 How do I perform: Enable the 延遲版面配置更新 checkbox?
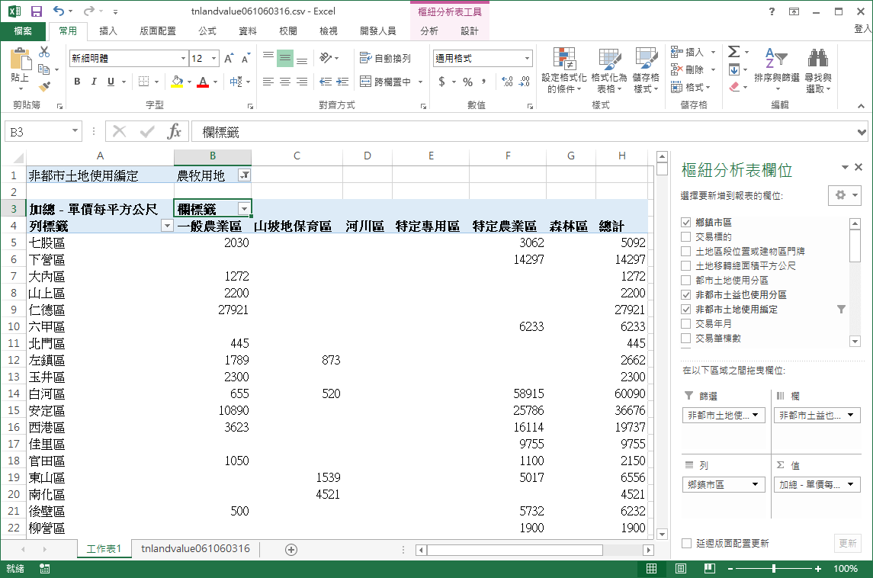pos(687,544)
